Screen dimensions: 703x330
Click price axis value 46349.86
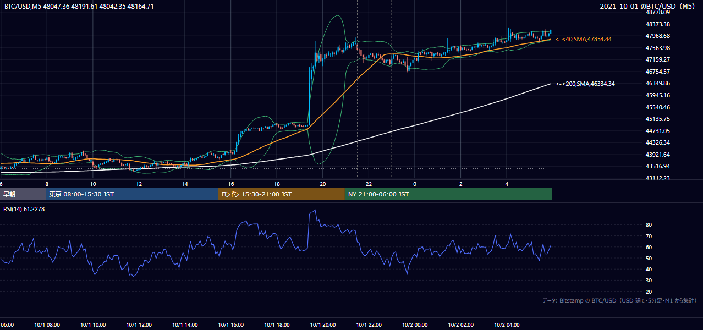657,83
